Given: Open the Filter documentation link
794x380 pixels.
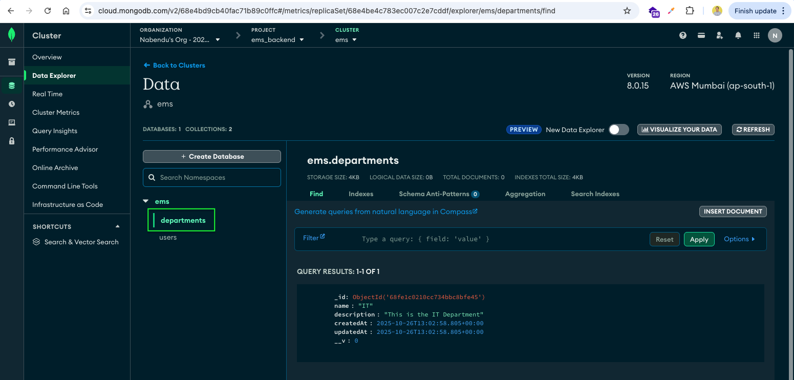Looking at the screenshot, I should (314, 238).
